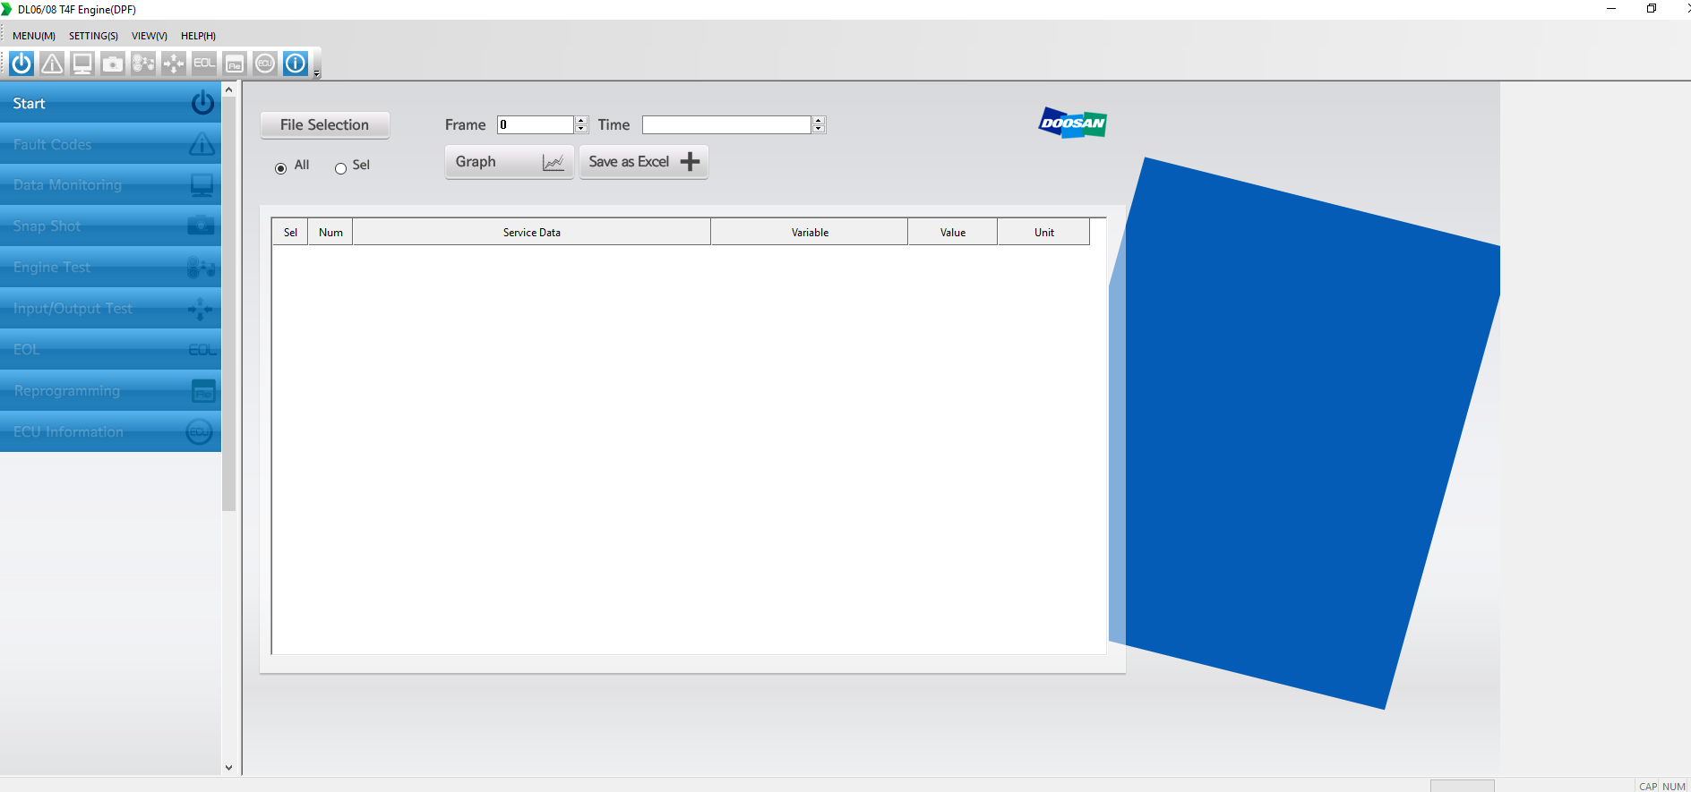Click the Start sidebar button
This screenshot has height=792, width=1691.
(110, 103)
